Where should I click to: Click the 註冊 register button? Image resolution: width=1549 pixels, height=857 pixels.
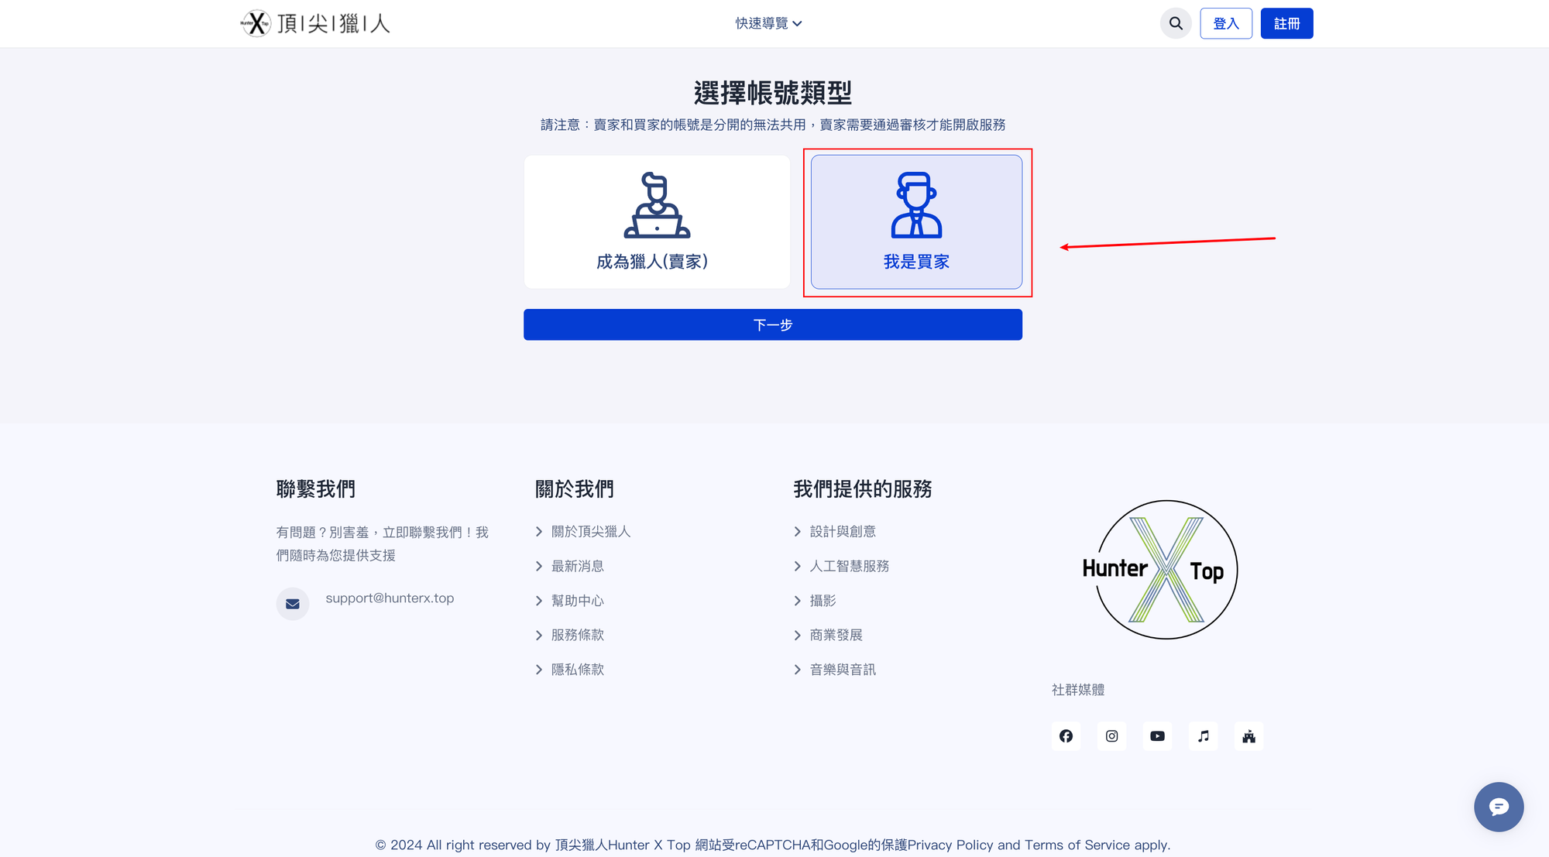(1286, 23)
